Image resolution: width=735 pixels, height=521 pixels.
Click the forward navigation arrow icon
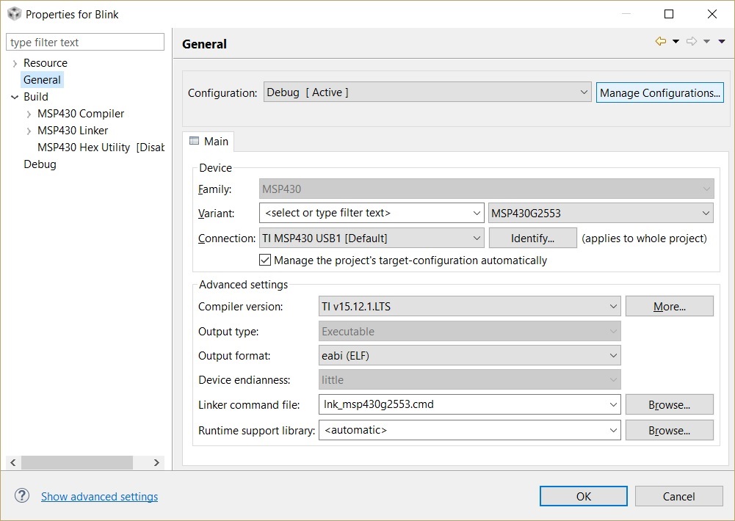tap(691, 42)
